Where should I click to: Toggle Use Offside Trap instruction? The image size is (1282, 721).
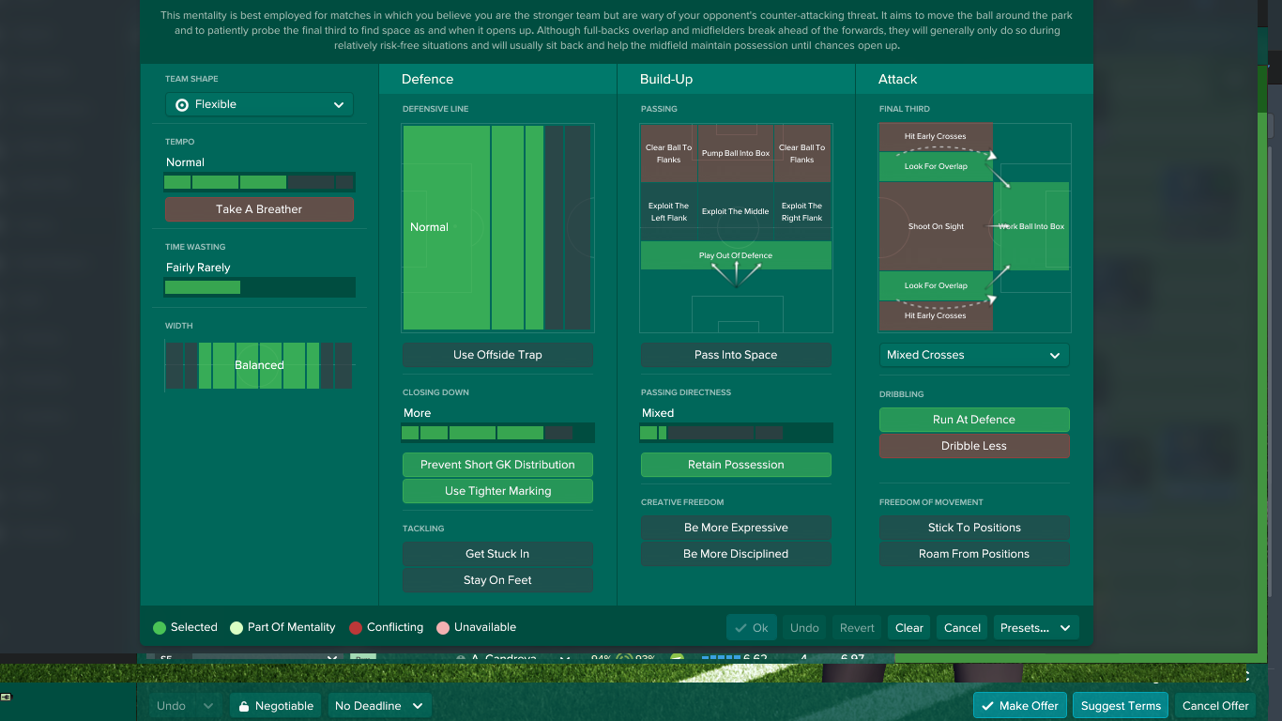497,355
